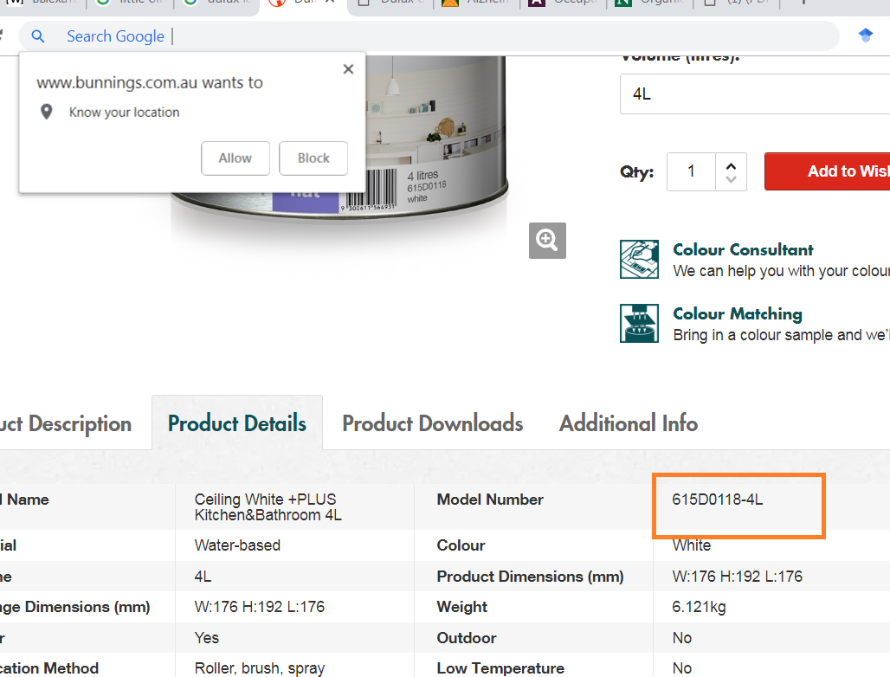Image resolution: width=890 pixels, height=677 pixels.
Task: Click the search magnifier icon in address bar
Action: 38,36
